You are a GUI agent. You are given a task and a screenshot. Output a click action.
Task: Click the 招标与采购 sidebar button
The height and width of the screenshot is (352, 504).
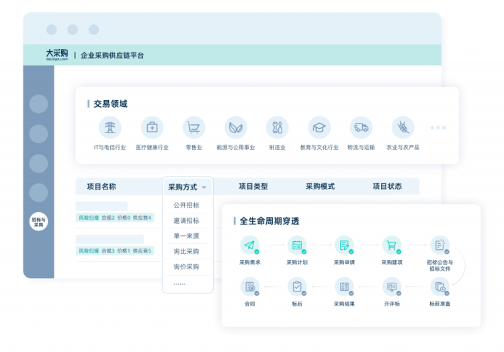(39, 222)
